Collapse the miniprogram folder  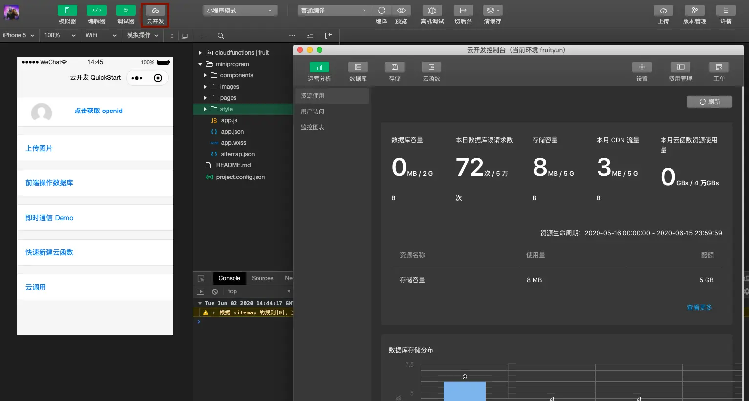[200, 64]
